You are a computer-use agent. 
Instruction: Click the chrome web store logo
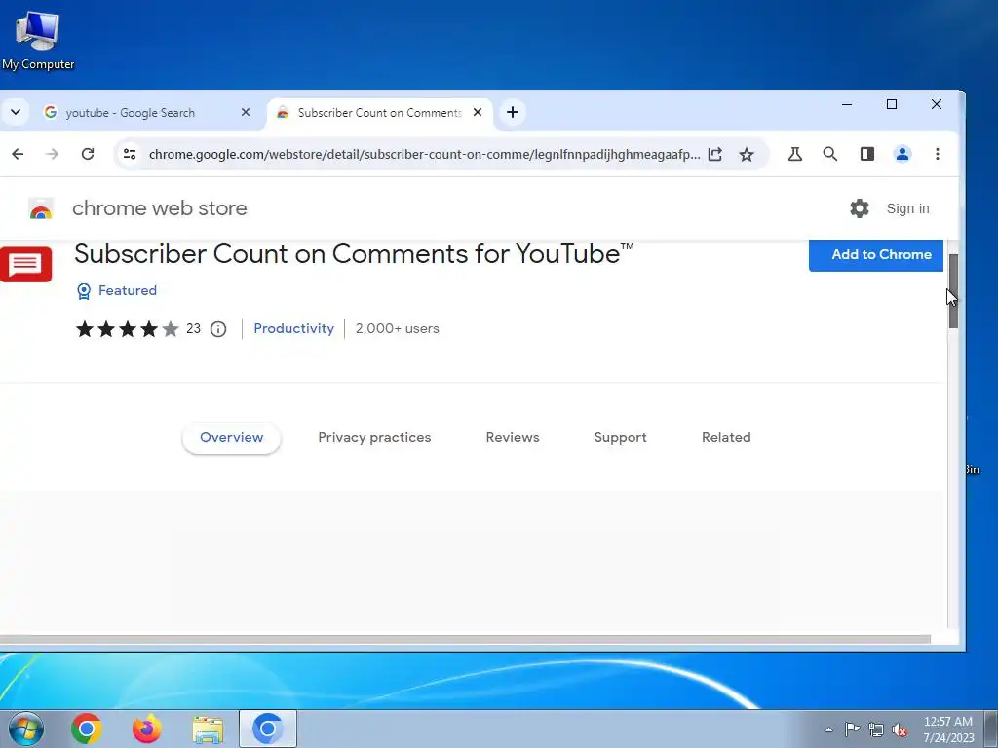[41, 208]
